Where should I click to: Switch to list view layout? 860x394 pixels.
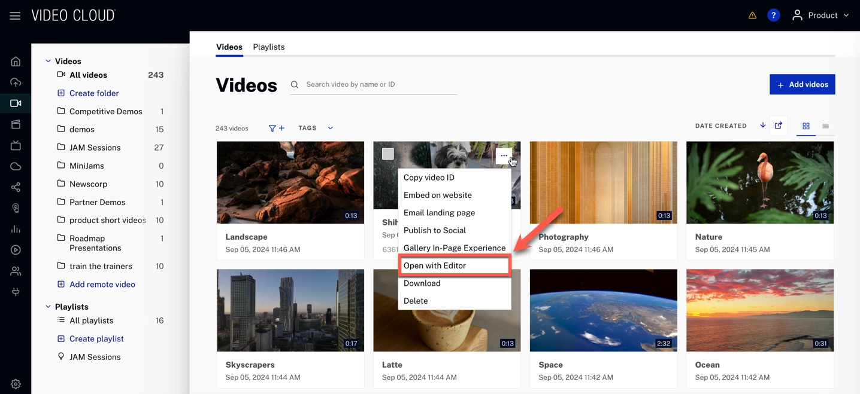pyautogui.click(x=825, y=126)
